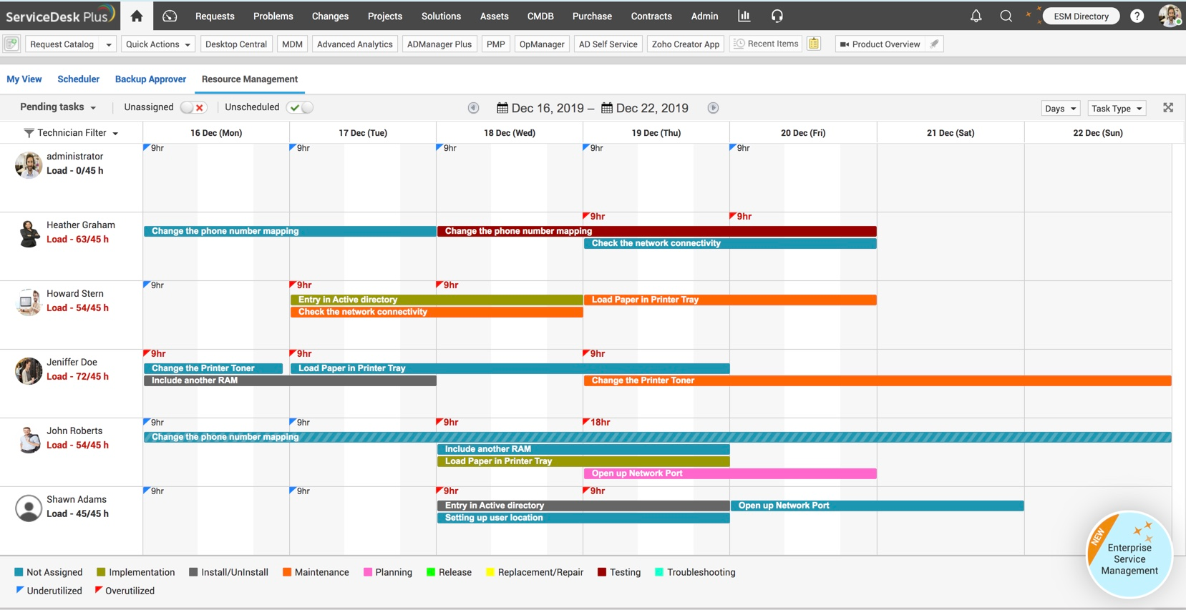Open Heather Graham's Check the network connectivity task
This screenshot has width=1186, height=610.
[x=730, y=244]
